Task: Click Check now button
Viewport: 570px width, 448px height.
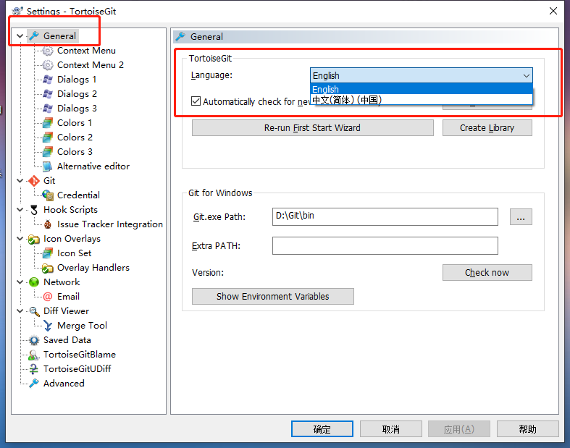Action: 487,273
